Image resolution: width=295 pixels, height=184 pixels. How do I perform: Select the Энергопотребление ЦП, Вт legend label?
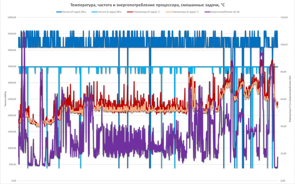(225, 12)
